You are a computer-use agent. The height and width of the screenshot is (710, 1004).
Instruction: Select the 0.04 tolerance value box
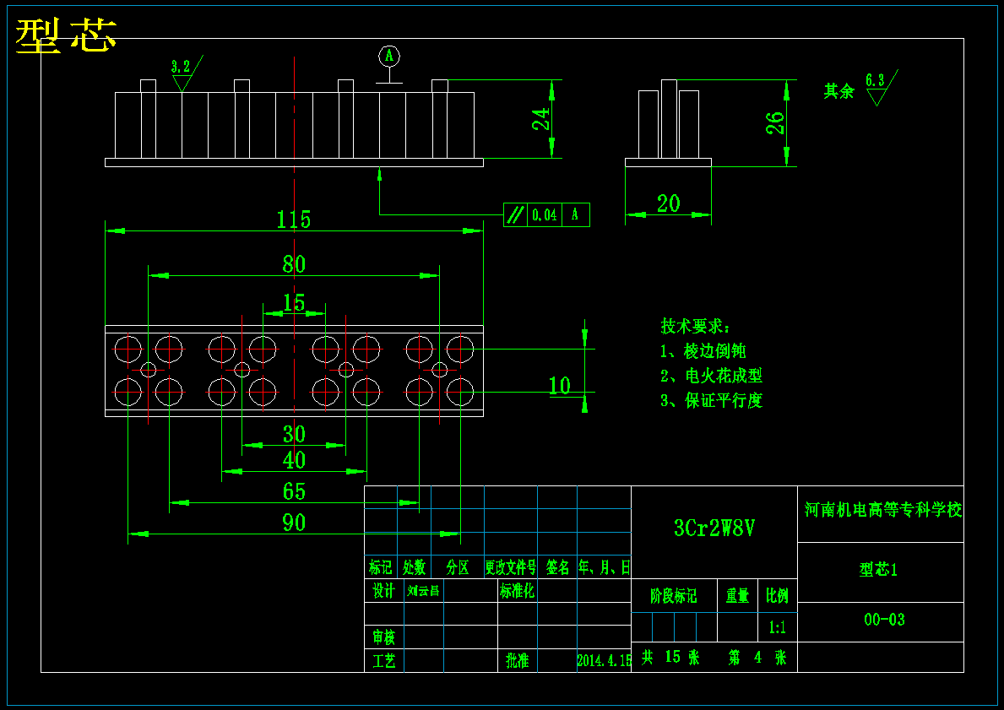[545, 215]
